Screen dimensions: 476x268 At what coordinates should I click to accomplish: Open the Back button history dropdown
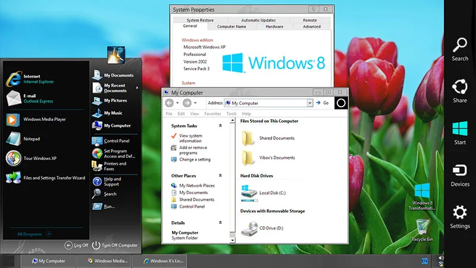tap(177, 103)
